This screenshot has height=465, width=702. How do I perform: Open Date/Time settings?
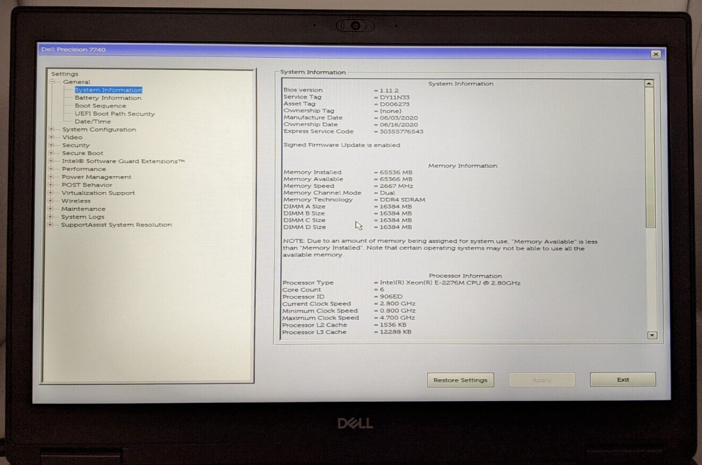point(93,122)
